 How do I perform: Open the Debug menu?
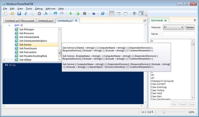click(x=39, y=9)
